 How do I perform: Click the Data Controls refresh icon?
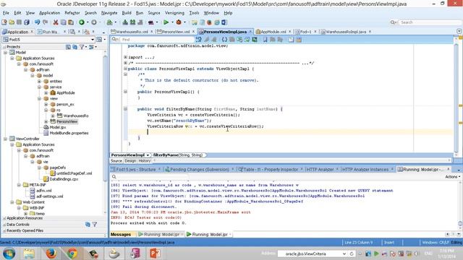coord(88,225)
